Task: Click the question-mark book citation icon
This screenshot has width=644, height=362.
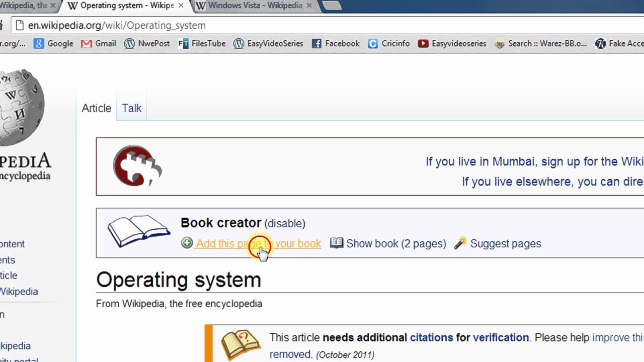Action: pos(240,344)
